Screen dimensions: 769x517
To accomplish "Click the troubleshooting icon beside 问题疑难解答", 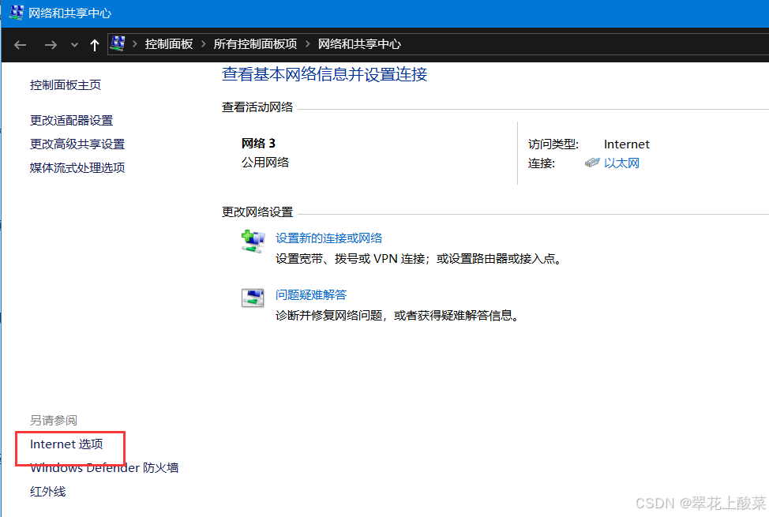I will click(x=253, y=298).
